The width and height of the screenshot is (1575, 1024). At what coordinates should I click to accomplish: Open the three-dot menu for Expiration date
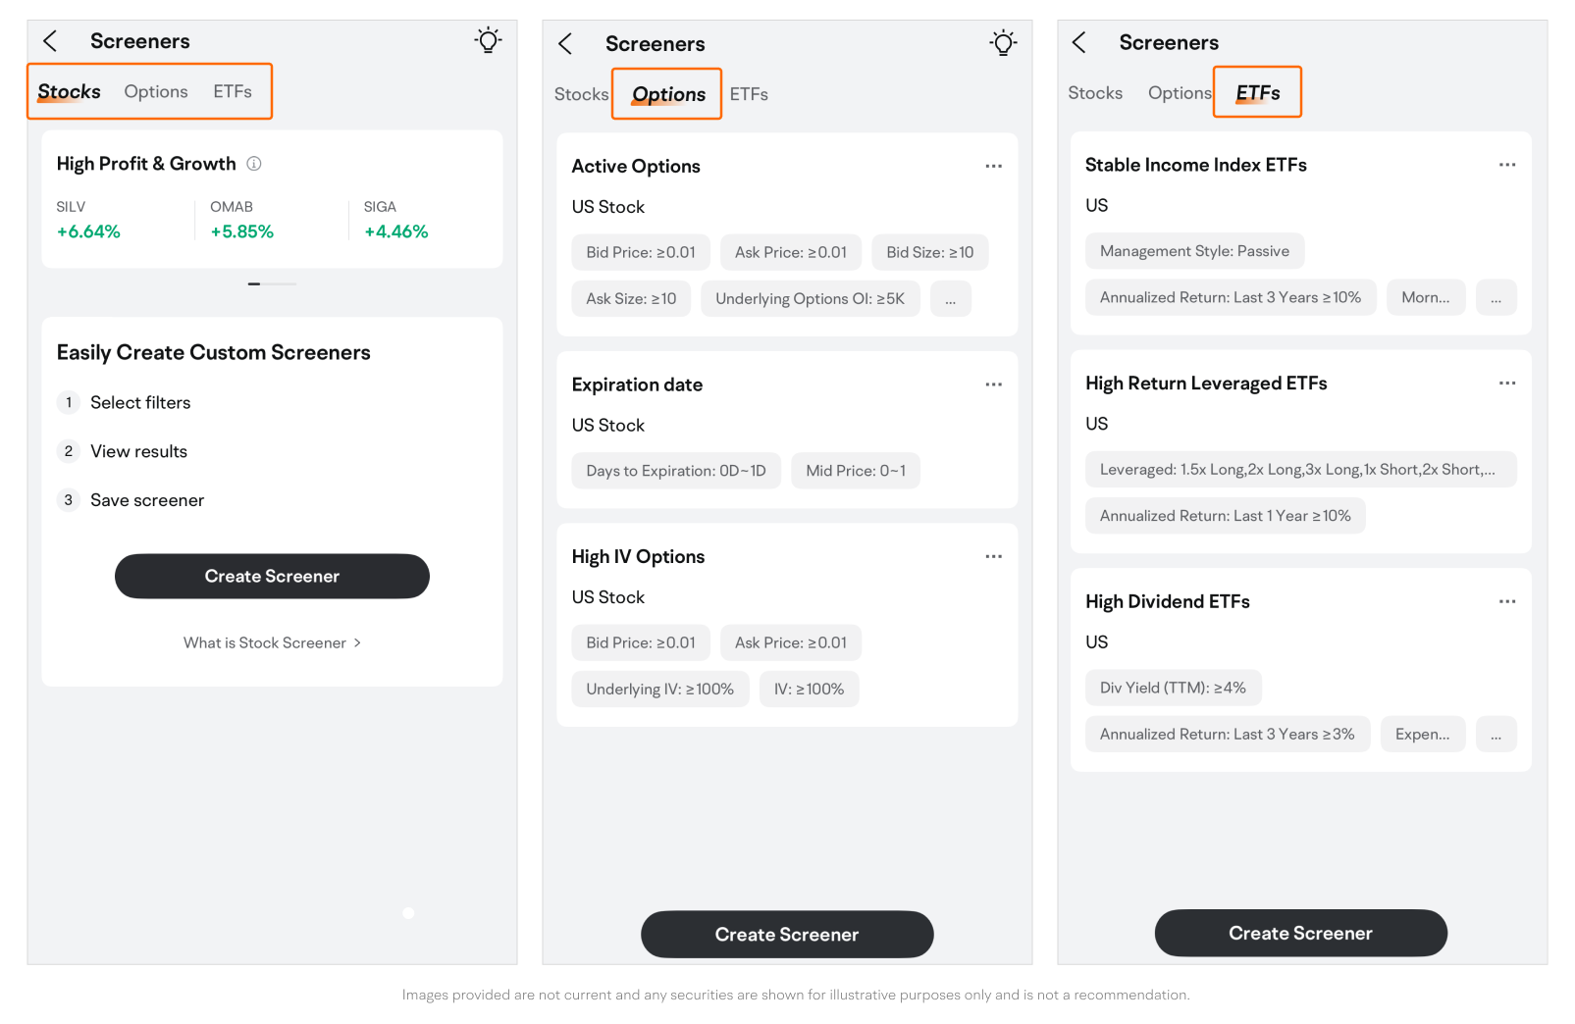pyautogui.click(x=993, y=384)
